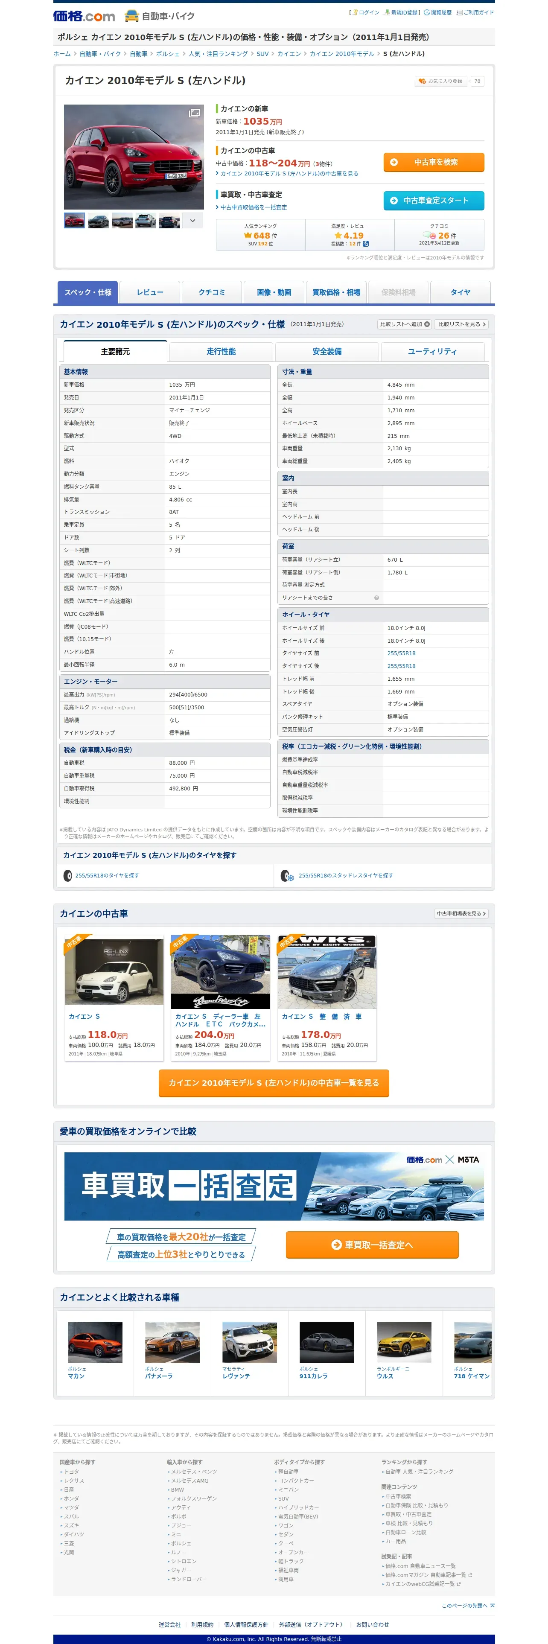Open the マセラティ レヴァンテ comparison car
The width and height of the screenshot is (548, 1644).
[249, 1350]
